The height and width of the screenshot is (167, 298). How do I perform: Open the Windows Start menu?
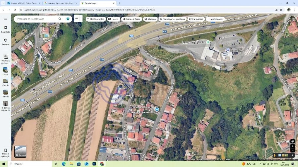pyautogui.click(x=4, y=164)
